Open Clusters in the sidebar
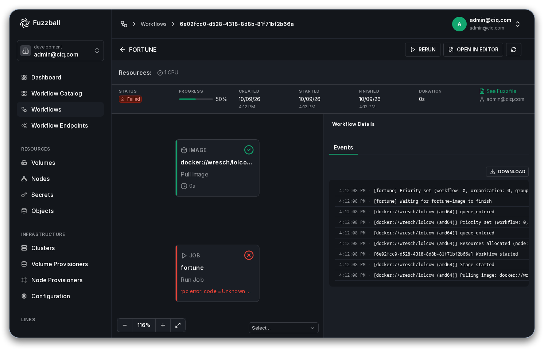The height and width of the screenshot is (350, 544). click(60, 248)
